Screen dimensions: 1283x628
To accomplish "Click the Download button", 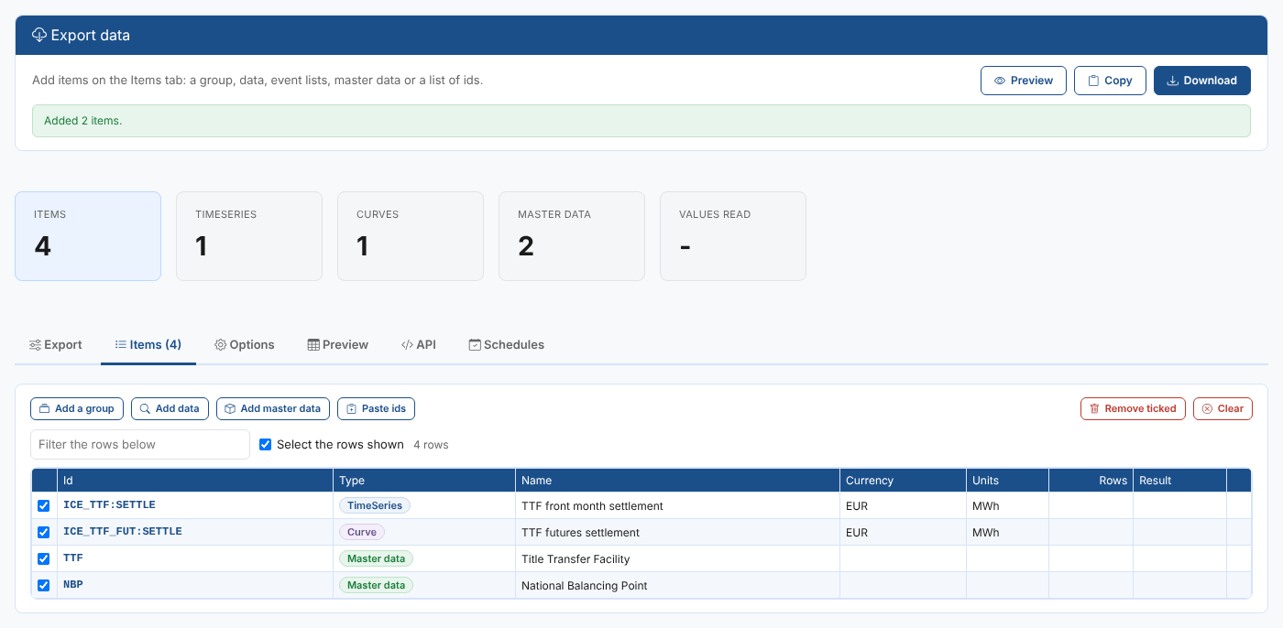I will pyautogui.click(x=1202, y=81).
